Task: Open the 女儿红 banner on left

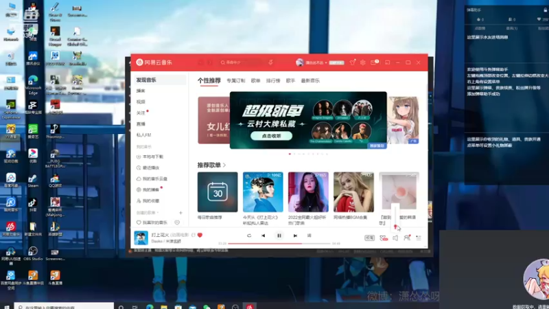Action: 213,120
